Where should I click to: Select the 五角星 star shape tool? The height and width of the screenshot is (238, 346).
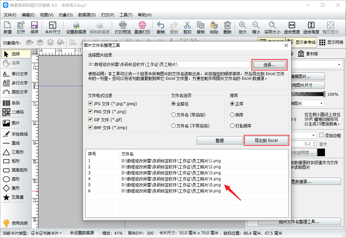click(x=15, y=197)
